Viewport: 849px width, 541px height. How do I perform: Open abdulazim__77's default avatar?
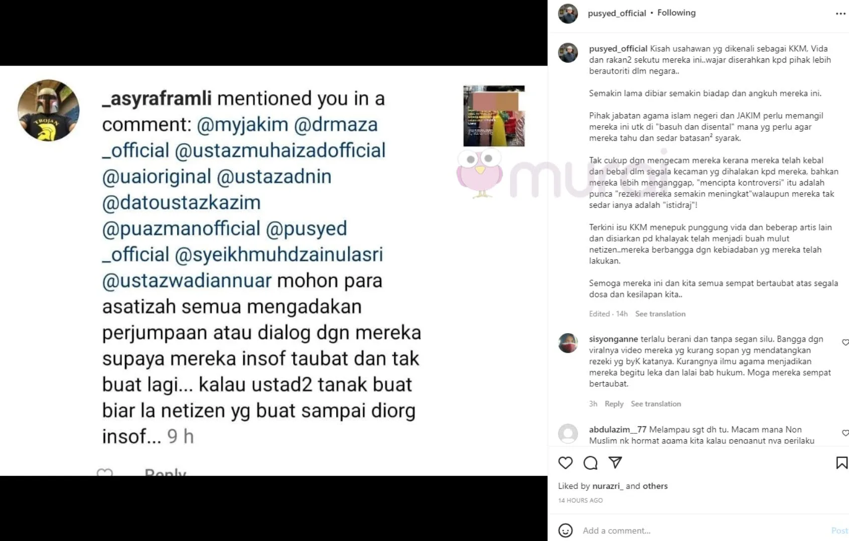click(568, 433)
